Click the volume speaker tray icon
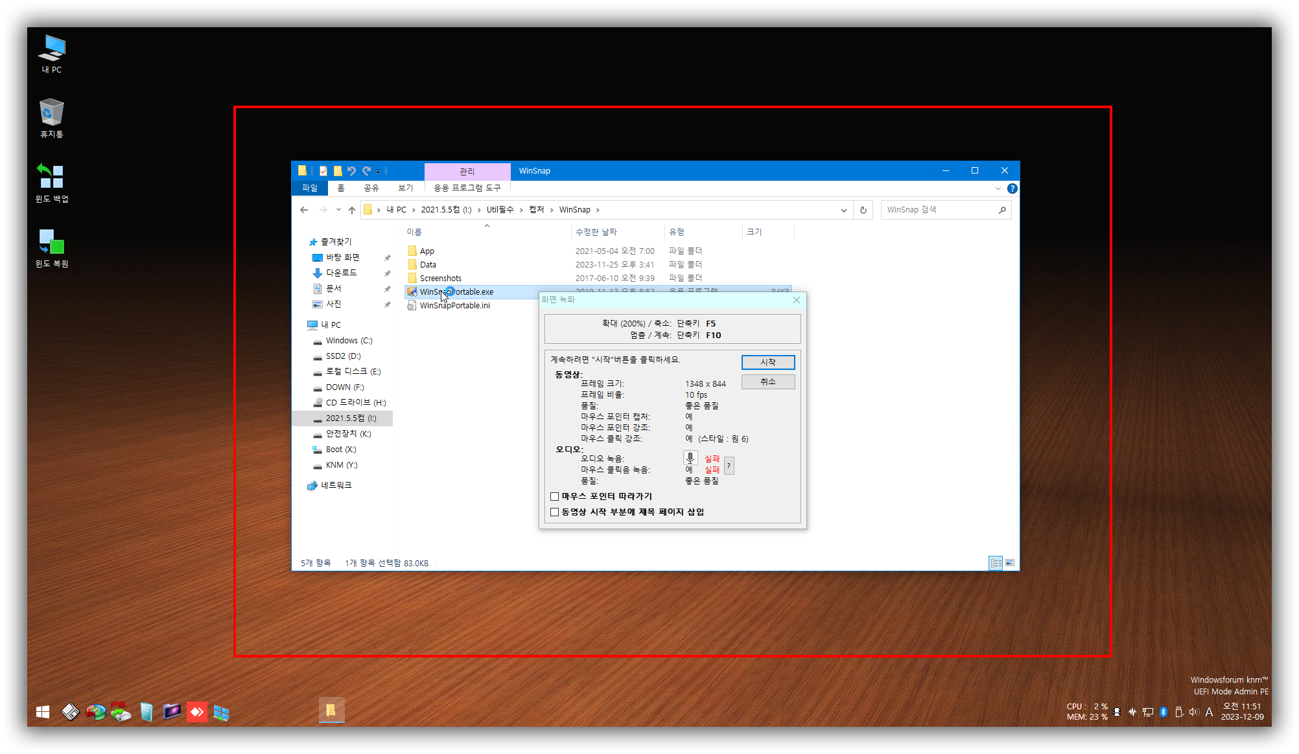This screenshot has width=1299, height=754. click(1193, 713)
